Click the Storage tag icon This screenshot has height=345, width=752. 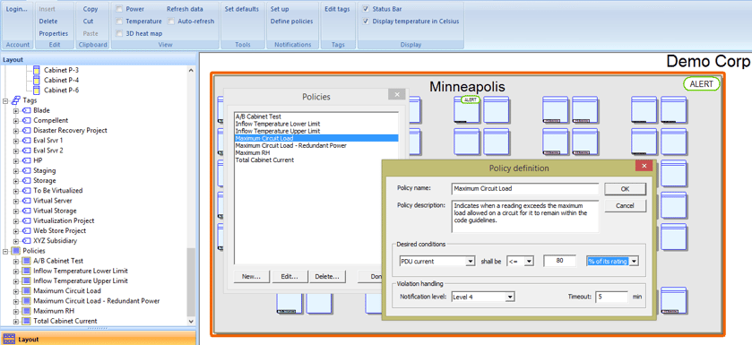click(26, 181)
